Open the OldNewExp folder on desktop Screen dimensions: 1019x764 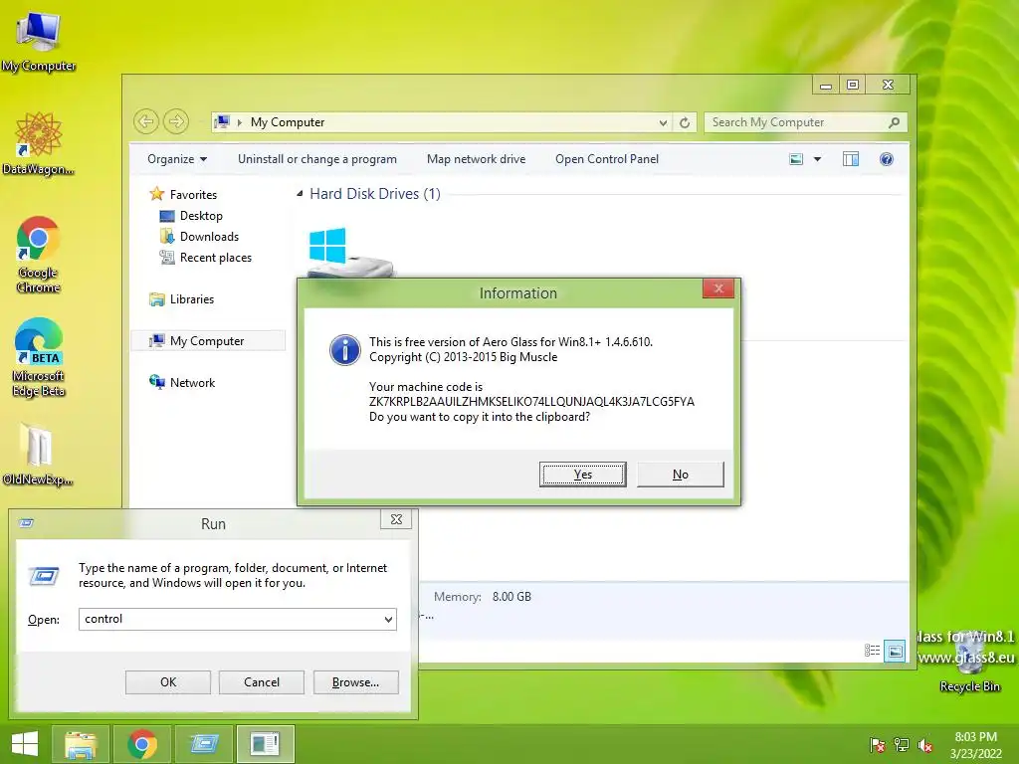click(x=38, y=454)
